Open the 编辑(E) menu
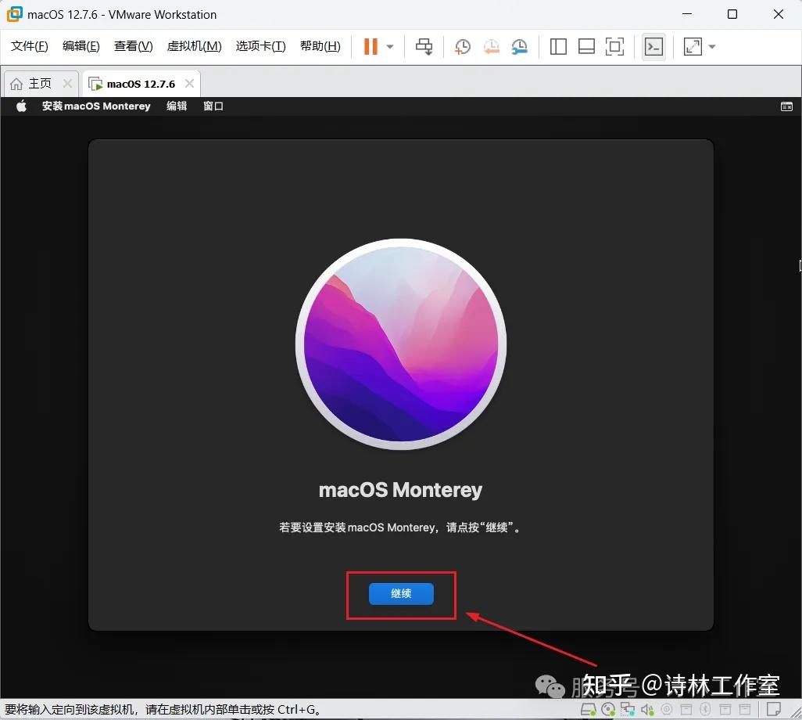The image size is (802, 720). (x=81, y=46)
